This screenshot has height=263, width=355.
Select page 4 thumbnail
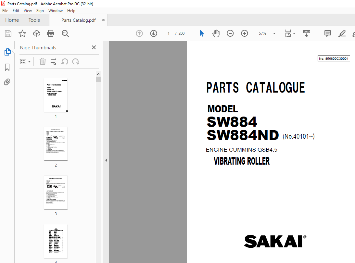[x=56, y=241]
